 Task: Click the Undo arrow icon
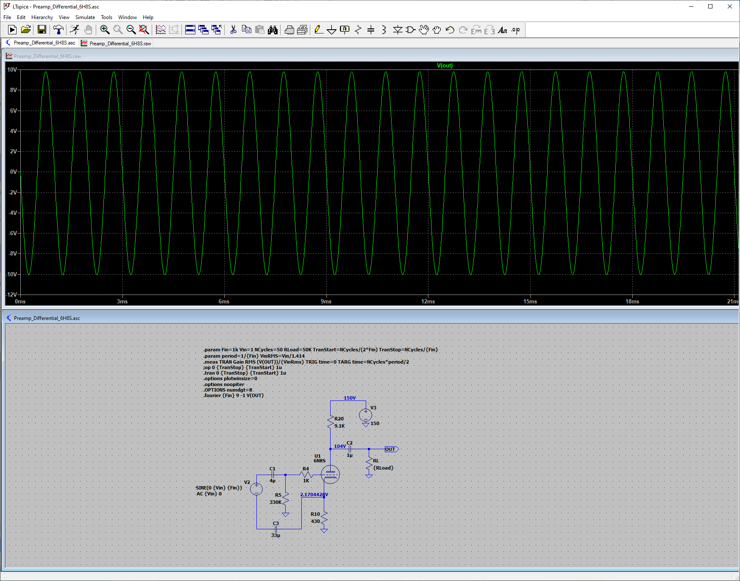(x=450, y=30)
